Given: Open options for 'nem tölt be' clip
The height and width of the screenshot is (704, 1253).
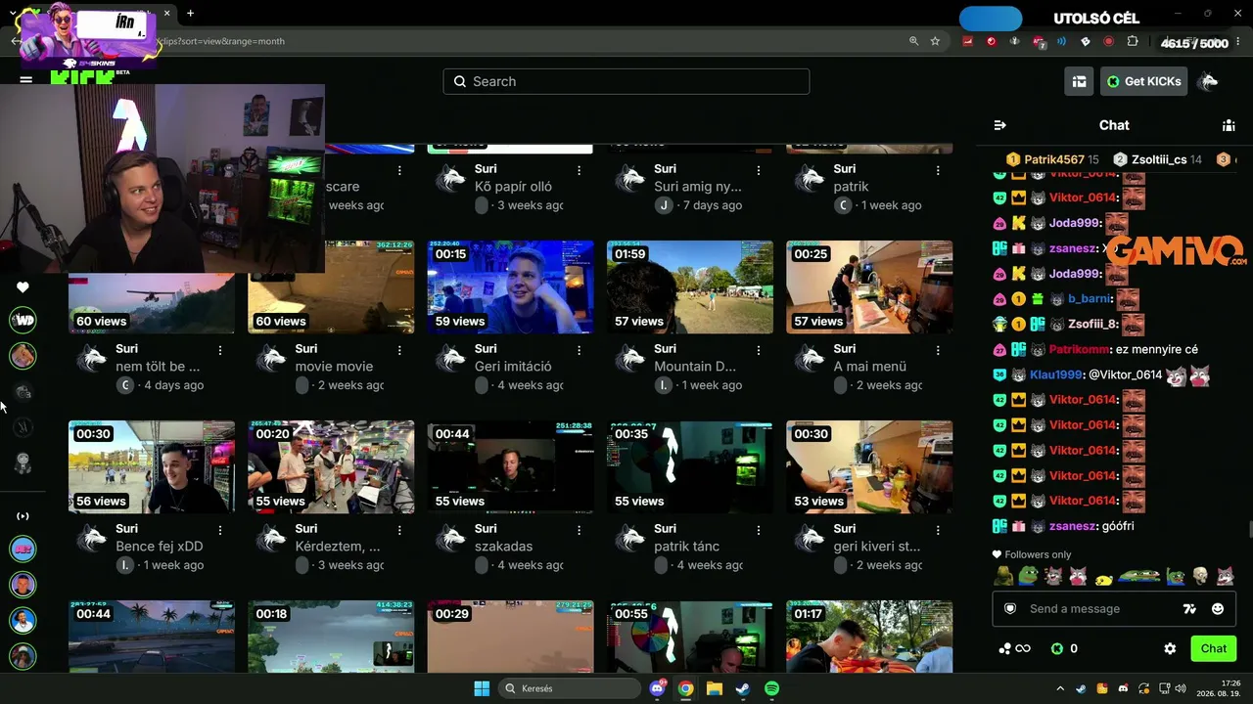Looking at the screenshot, I should [220, 350].
